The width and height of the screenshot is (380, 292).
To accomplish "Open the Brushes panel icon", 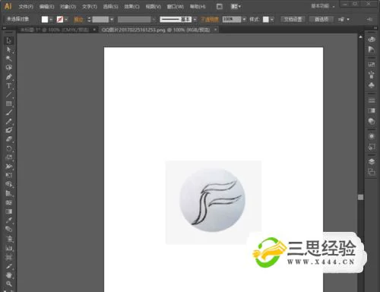I will (372, 75).
